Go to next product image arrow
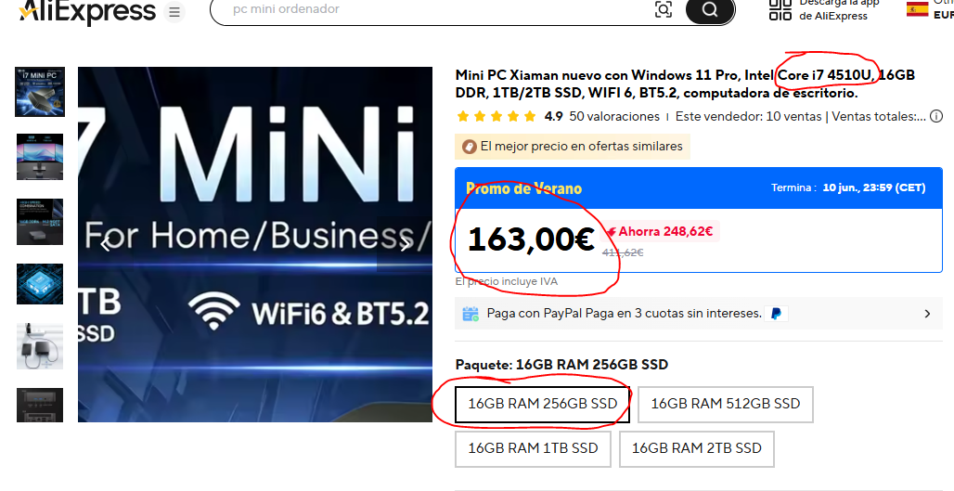The image size is (954, 491). pos(404,245)
